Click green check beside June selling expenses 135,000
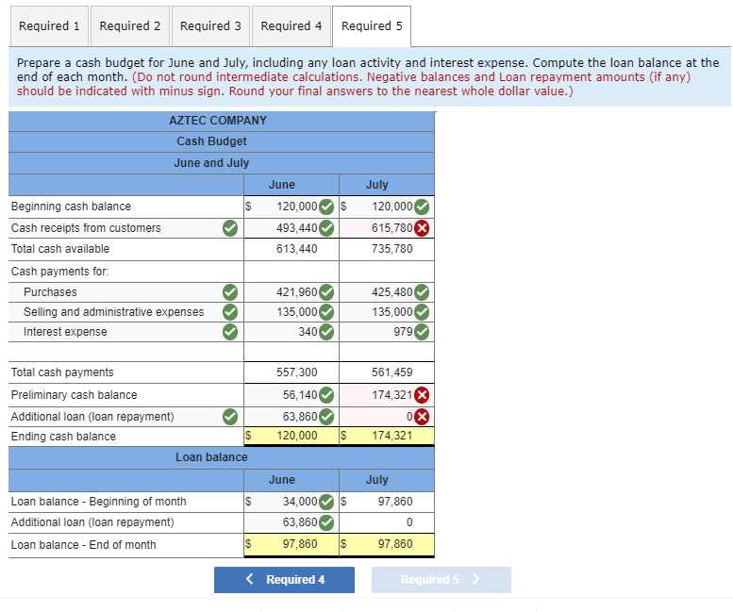Screen dimensions: 733x612 click(x=326, y=312)
